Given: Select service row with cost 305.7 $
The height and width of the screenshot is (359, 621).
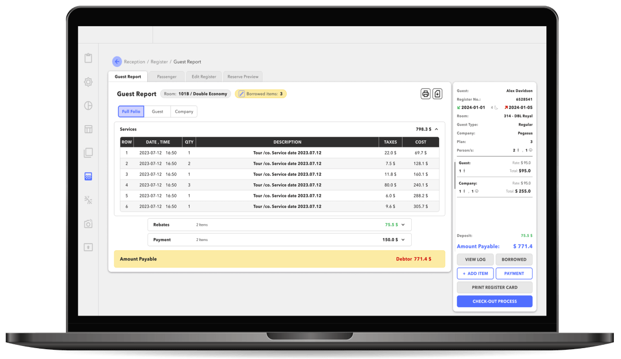Looking at the screenshot, I should [x=279, y=206].
